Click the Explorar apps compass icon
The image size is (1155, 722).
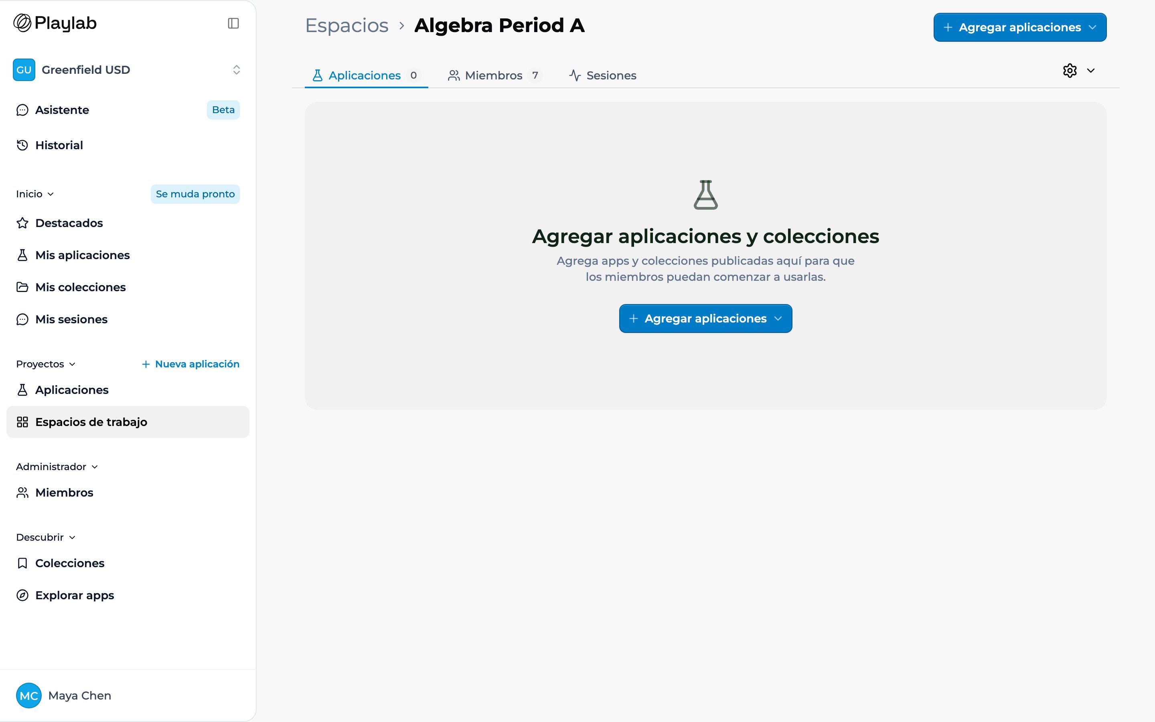point(22,595)
